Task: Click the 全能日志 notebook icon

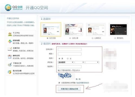Action: pyautogui.click(x=10, y=49)
